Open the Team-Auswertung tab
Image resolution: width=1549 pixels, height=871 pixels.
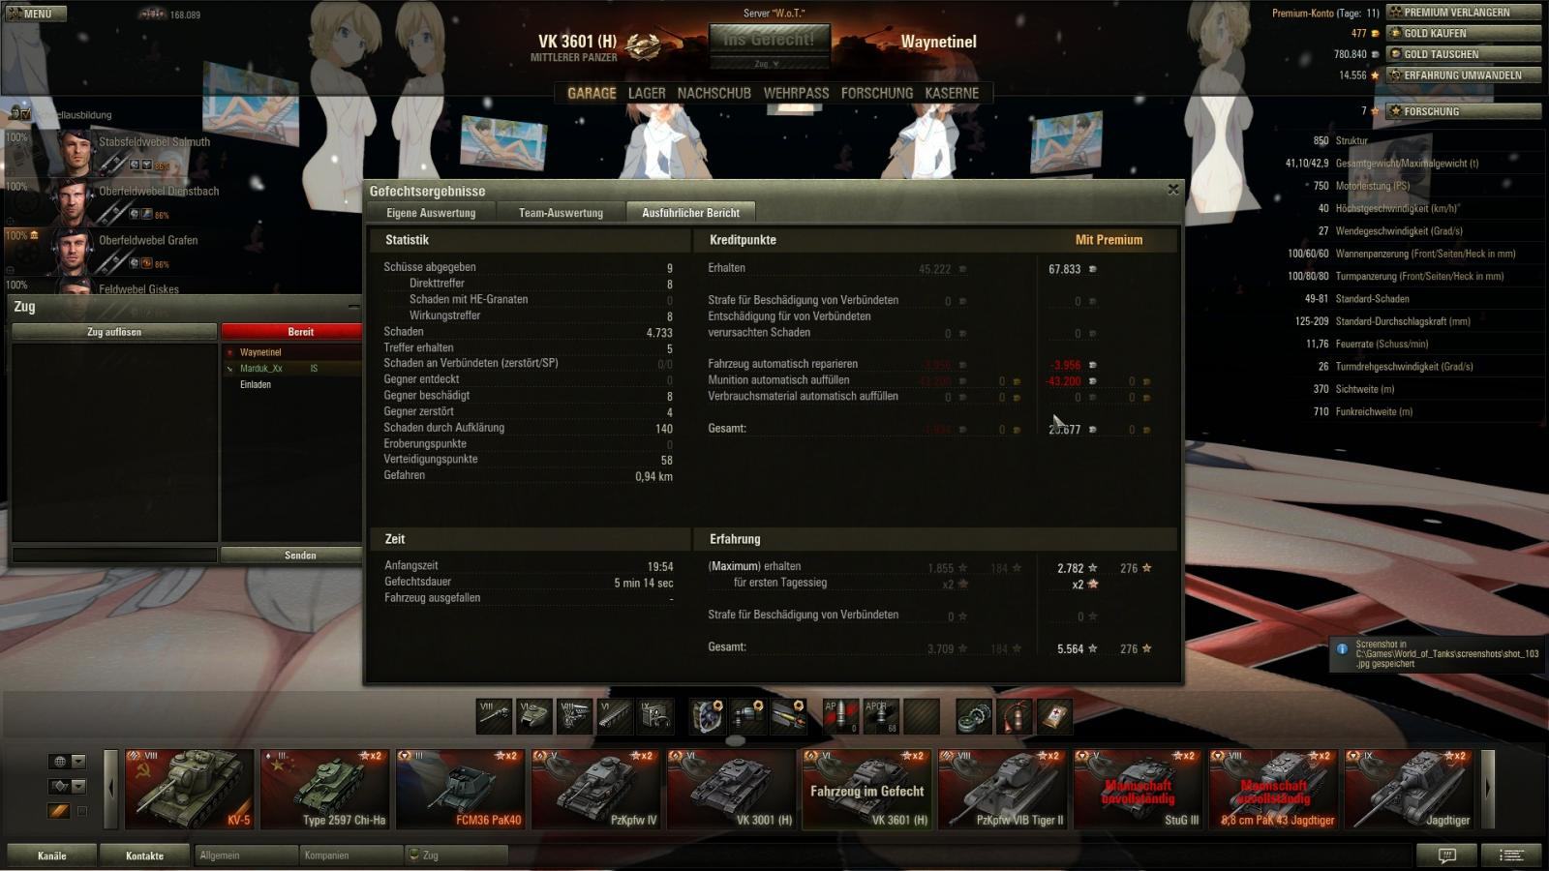point(561,213)
